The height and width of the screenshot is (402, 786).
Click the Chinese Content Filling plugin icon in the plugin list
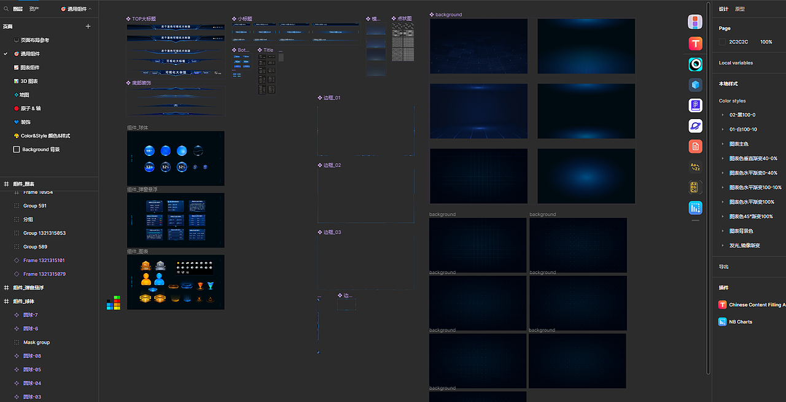722,304
